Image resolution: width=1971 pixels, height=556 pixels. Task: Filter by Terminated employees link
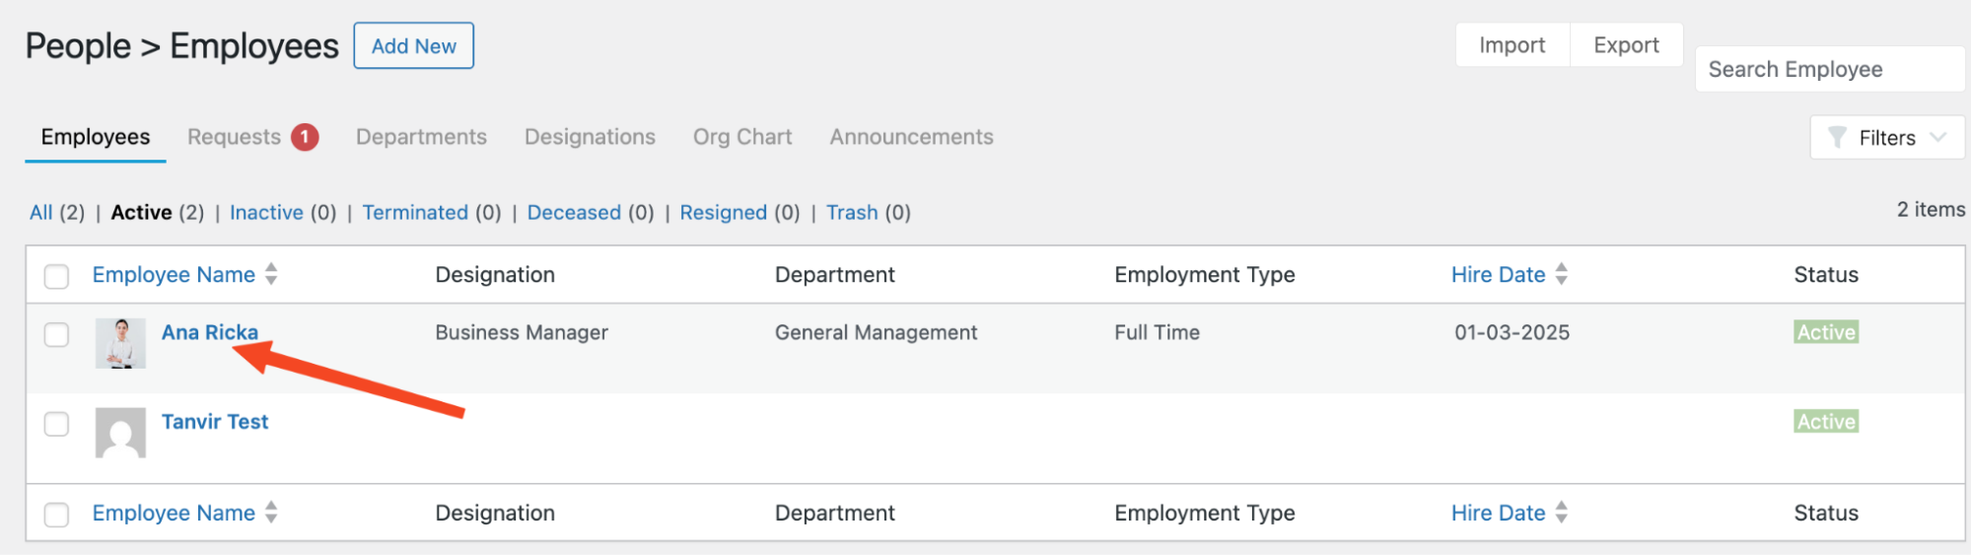(415, 213)
